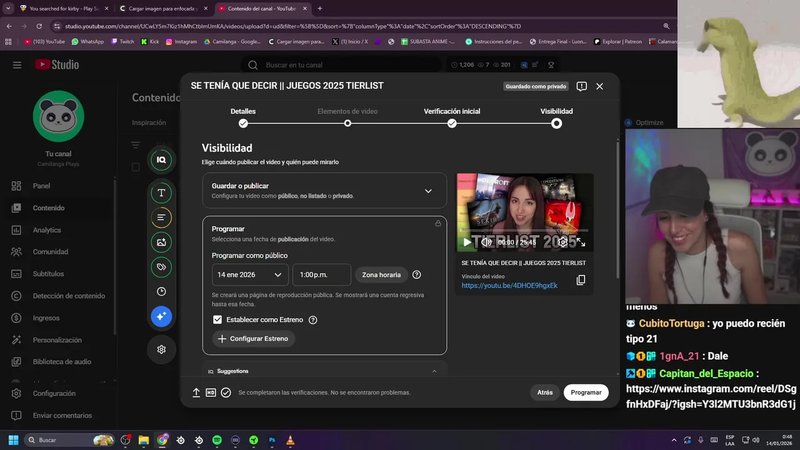Select the Visibilidad step
This screenshot has height=450, width=800.
coord(556,117)
